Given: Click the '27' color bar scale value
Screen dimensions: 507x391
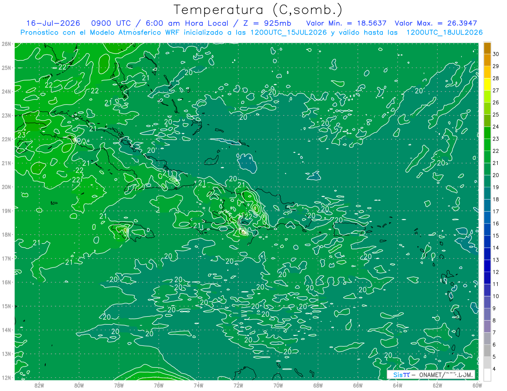Looking at the screenshot, I should 496,91.
